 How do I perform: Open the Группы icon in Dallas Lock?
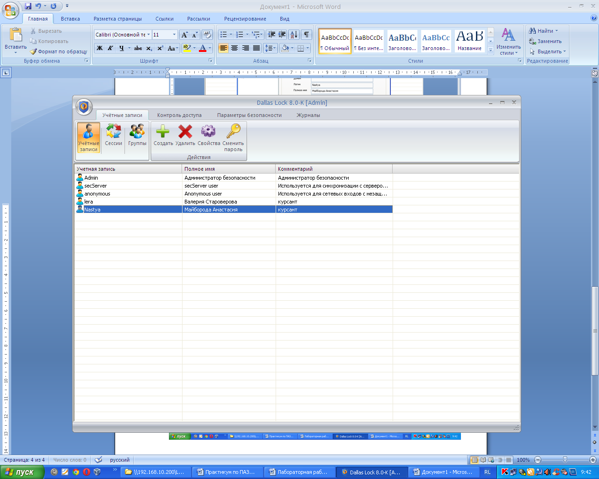[137, 136]
